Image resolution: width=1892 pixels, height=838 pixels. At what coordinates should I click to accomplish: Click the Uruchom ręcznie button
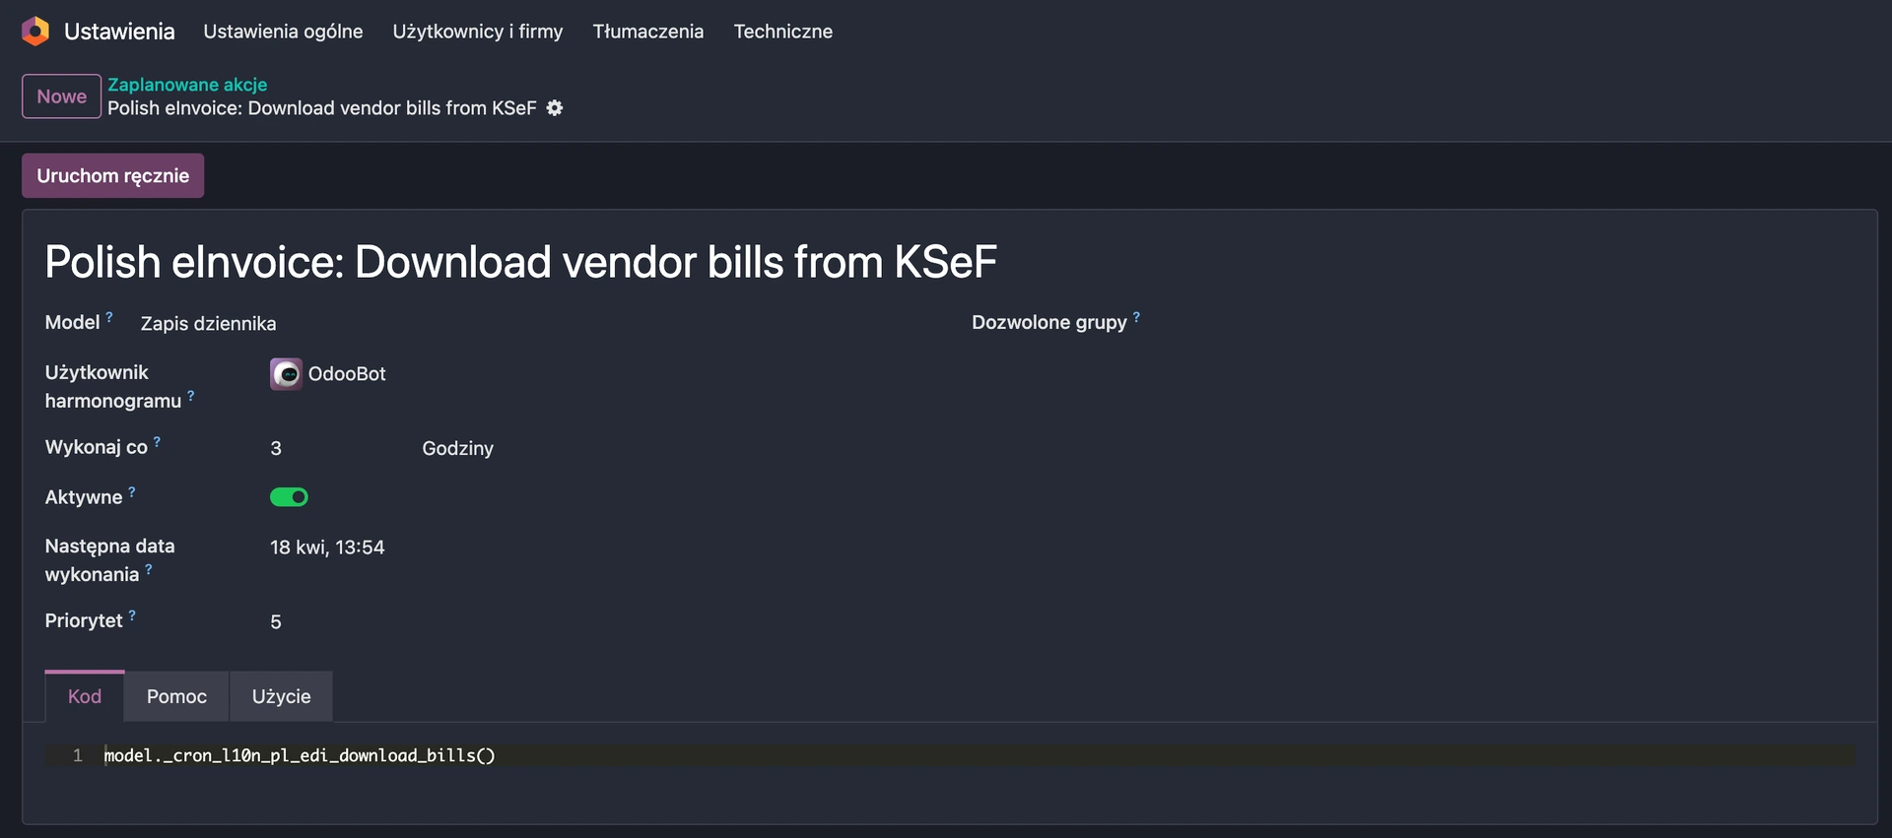click(112, 176)
